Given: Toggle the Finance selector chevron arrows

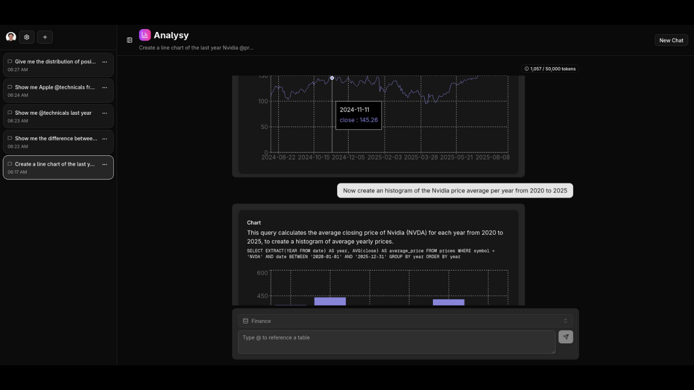Looking at the screenshot, I should tap(565, 321).
